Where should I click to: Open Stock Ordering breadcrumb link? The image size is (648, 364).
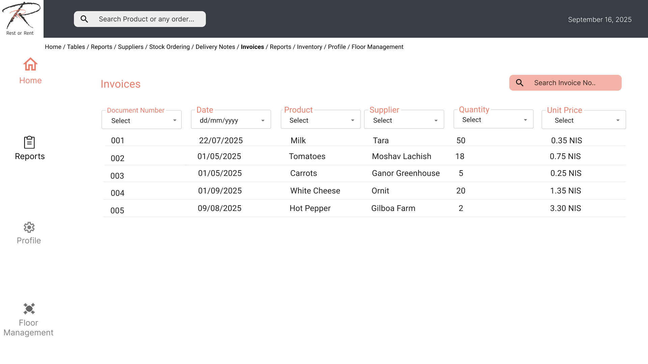[x=169, y=47]
